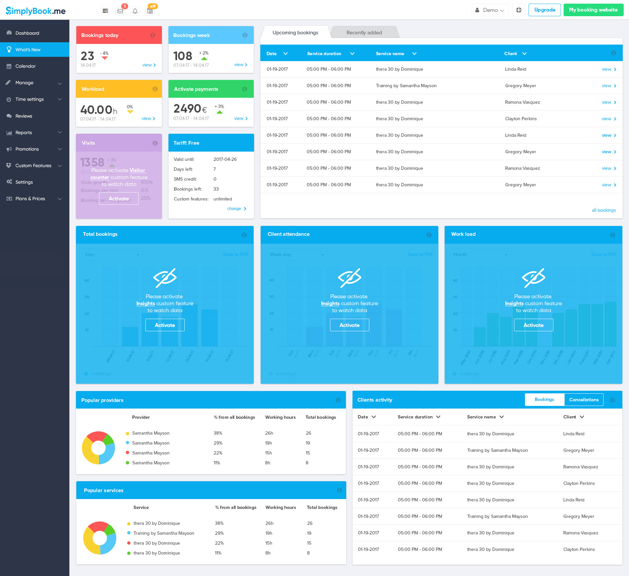Click the SimplyBook.me logo

click(x=36, y=11)
